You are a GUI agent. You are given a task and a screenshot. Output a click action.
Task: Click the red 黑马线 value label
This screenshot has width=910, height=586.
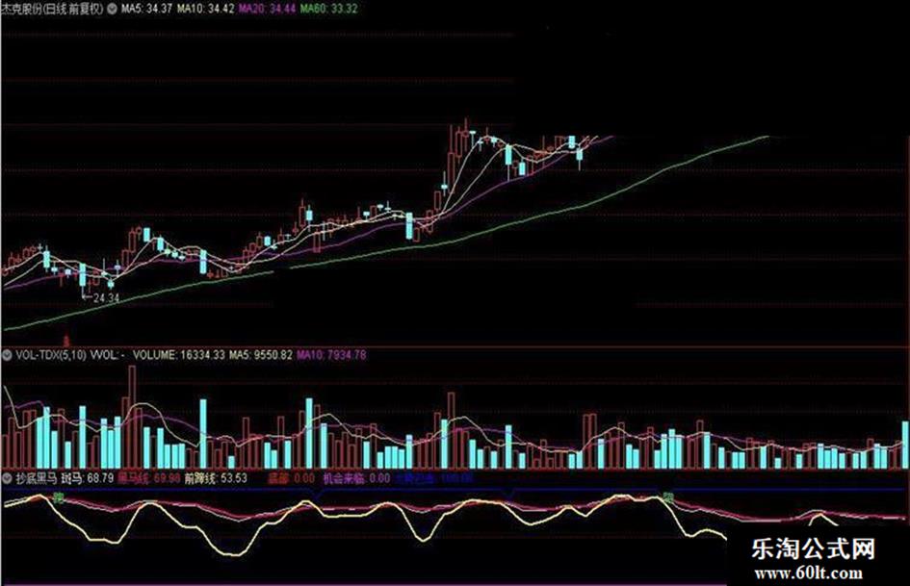[149, 478]
